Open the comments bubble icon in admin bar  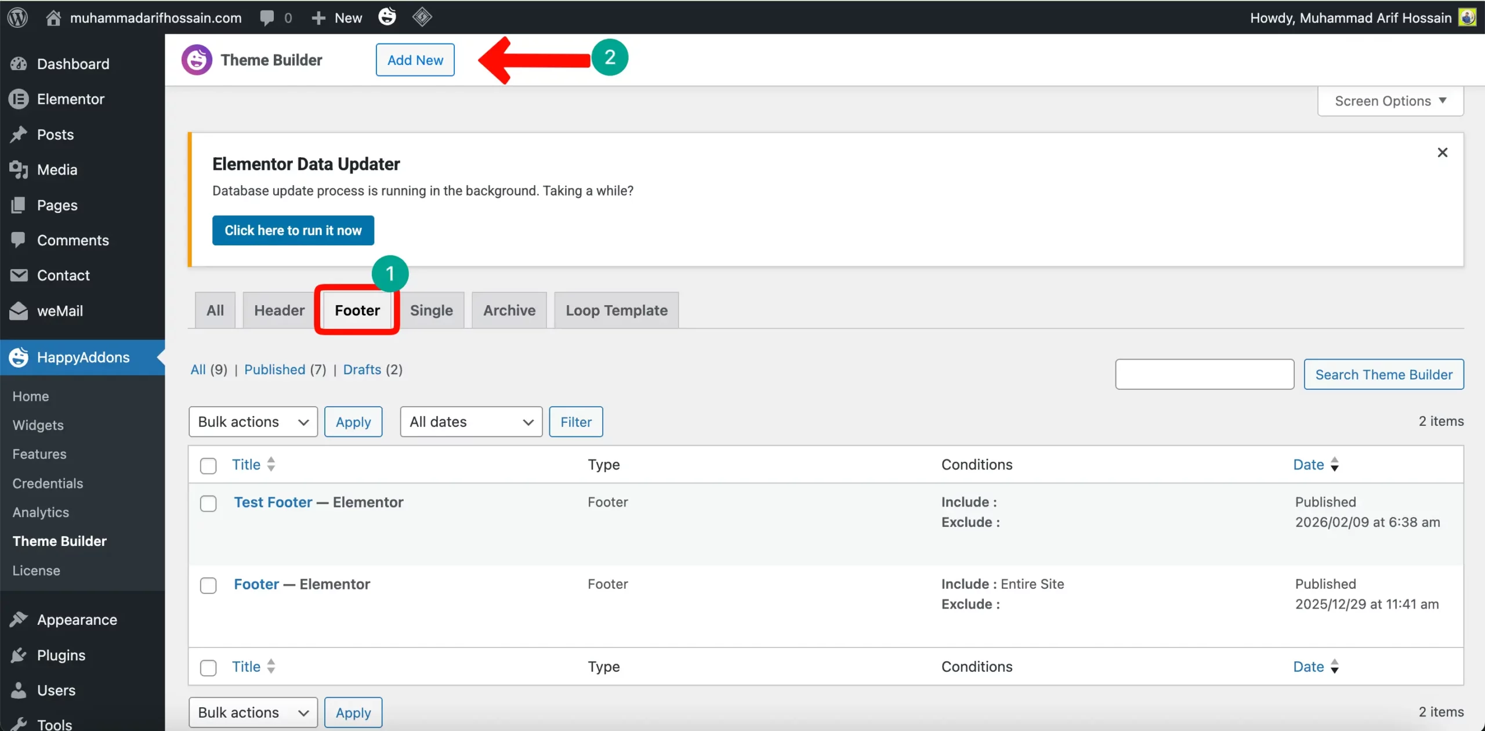point(267,17)
